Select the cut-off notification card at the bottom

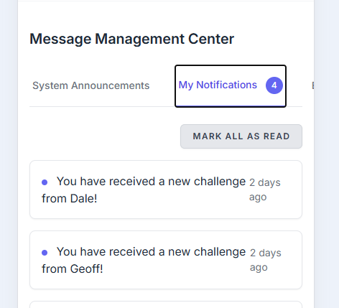point(166,304)
